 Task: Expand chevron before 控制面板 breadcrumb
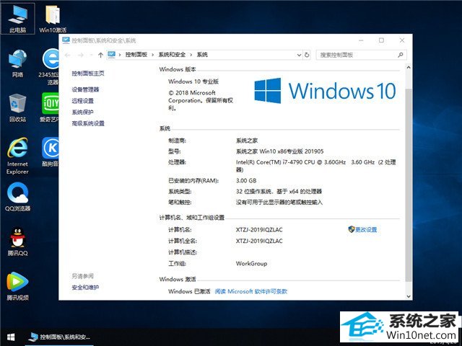(120, 55)
